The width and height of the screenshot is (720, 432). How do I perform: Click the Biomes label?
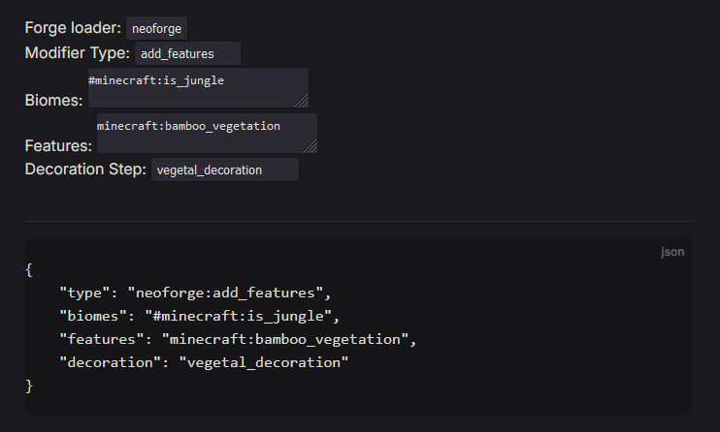(53, 101)
